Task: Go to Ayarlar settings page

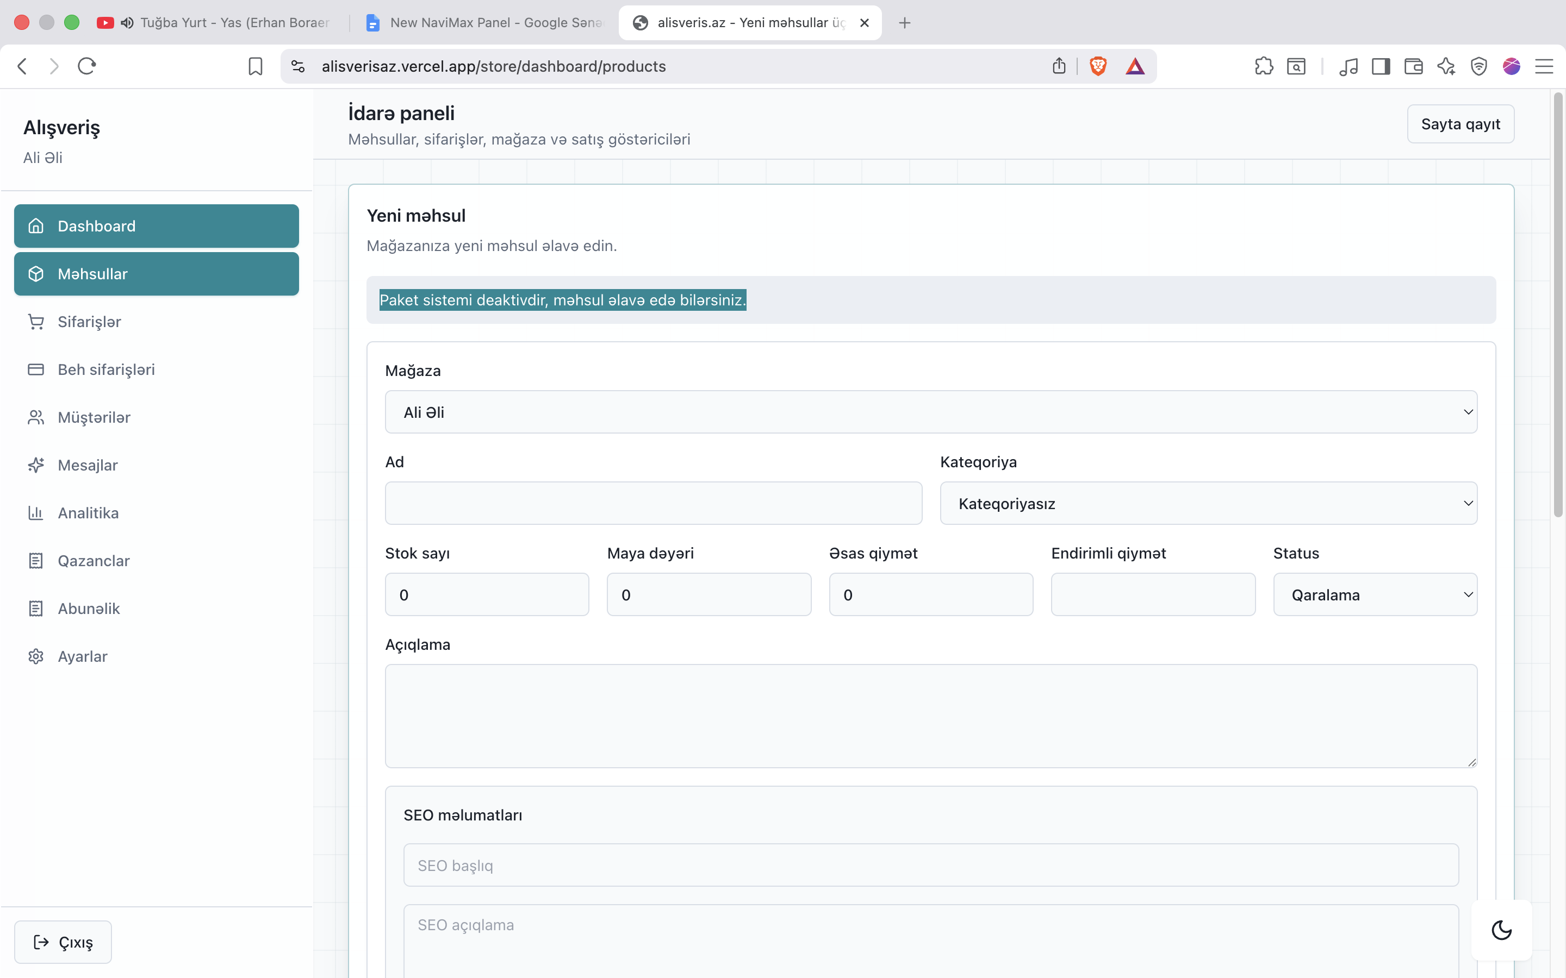Action: click(157, 656)
